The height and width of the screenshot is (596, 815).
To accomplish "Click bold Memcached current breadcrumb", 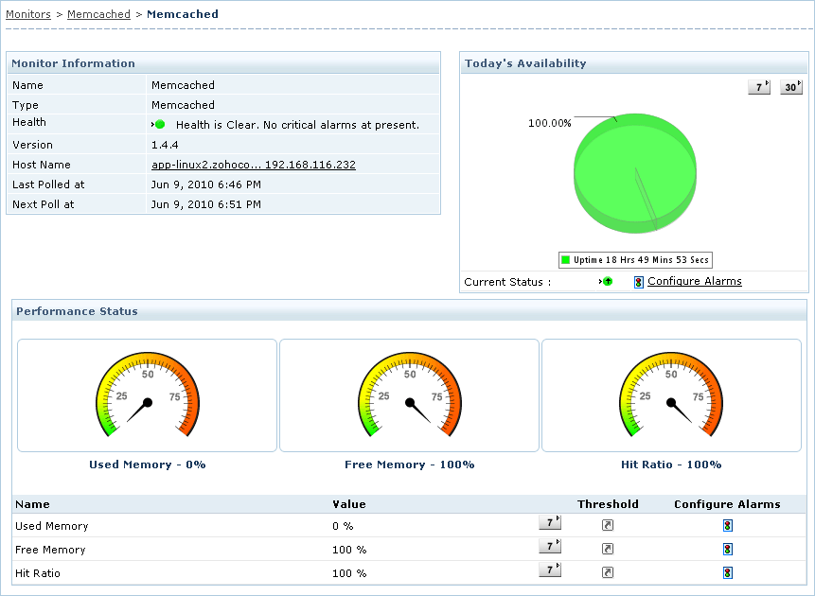I will [x=183, y=14].
